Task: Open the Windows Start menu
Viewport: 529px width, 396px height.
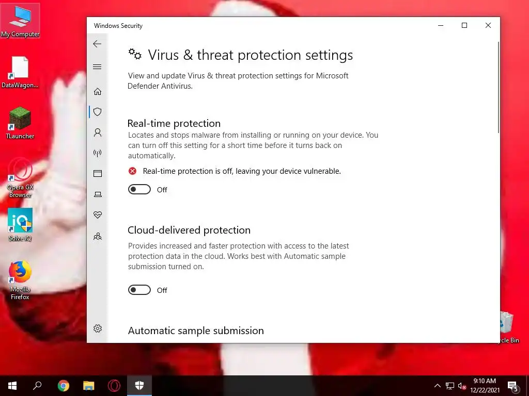Action: [12, 386]
